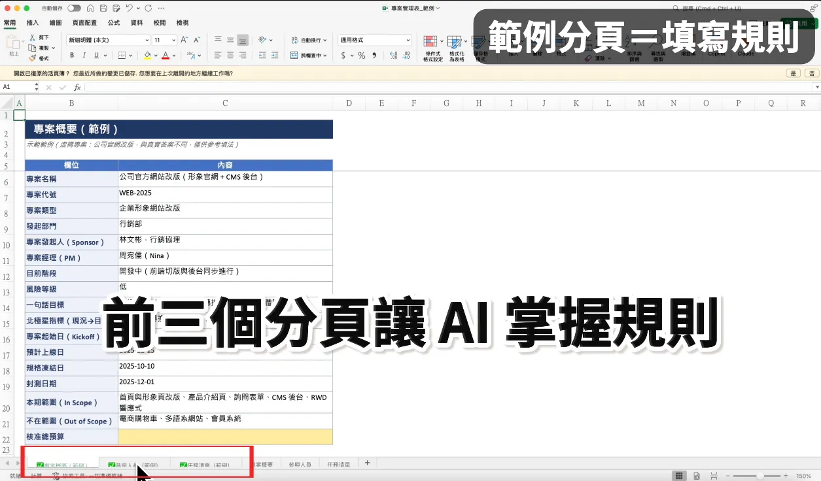Toggle Italic formatting
The image size is (821, 481).
pyautogui.click(x=84, y=56)
